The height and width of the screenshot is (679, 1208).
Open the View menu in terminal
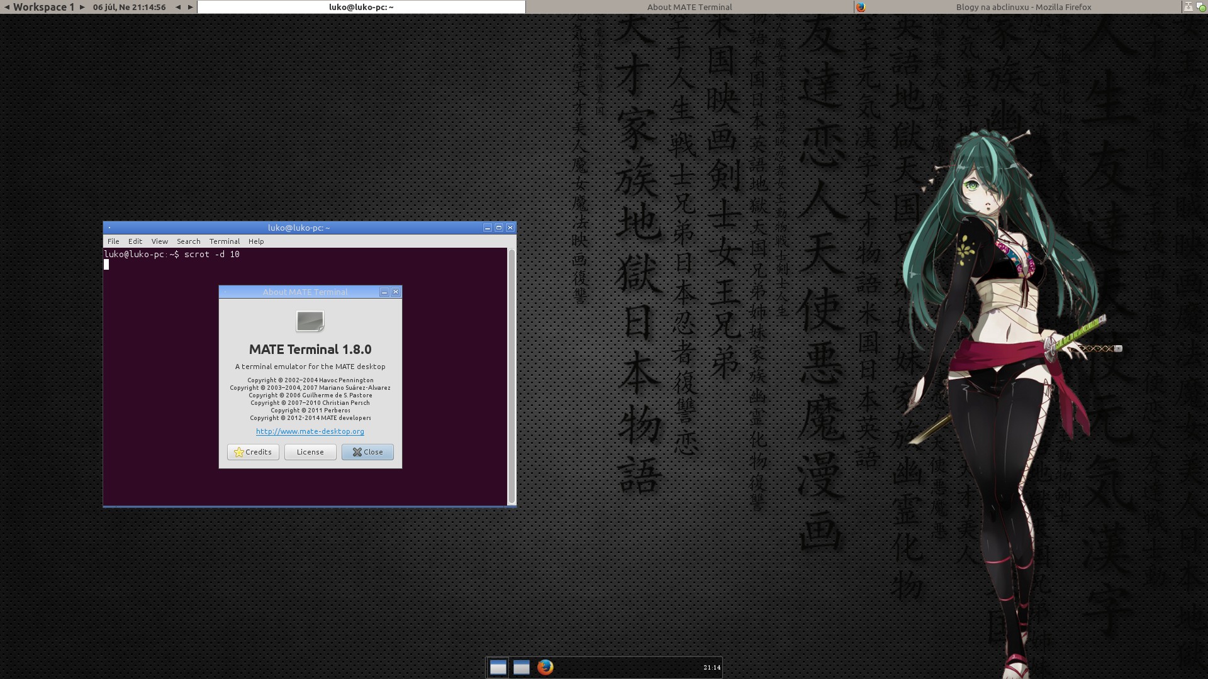159,241
